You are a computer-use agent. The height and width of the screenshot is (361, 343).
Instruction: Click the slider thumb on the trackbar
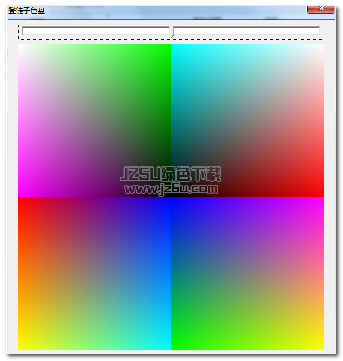[x=172, y=32]
